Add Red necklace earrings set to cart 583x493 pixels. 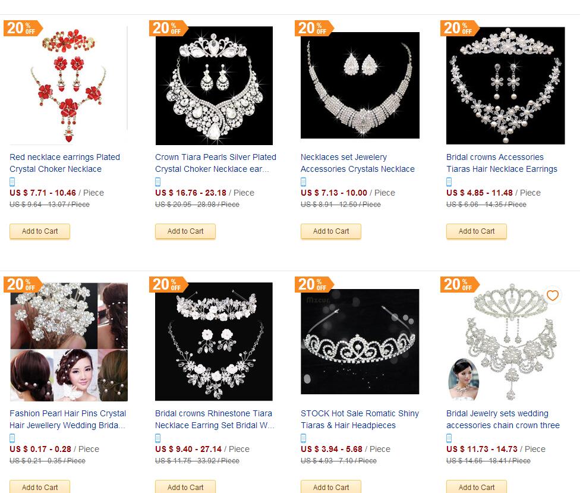click(x=40, y=231)
